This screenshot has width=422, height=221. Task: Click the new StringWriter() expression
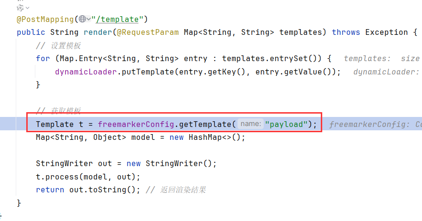point(171,164)
